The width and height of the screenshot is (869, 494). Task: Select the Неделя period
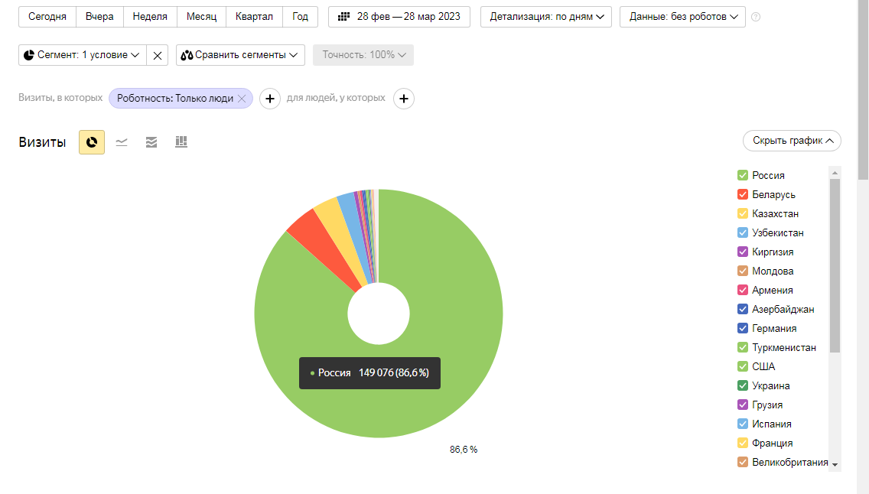point(150,17)
